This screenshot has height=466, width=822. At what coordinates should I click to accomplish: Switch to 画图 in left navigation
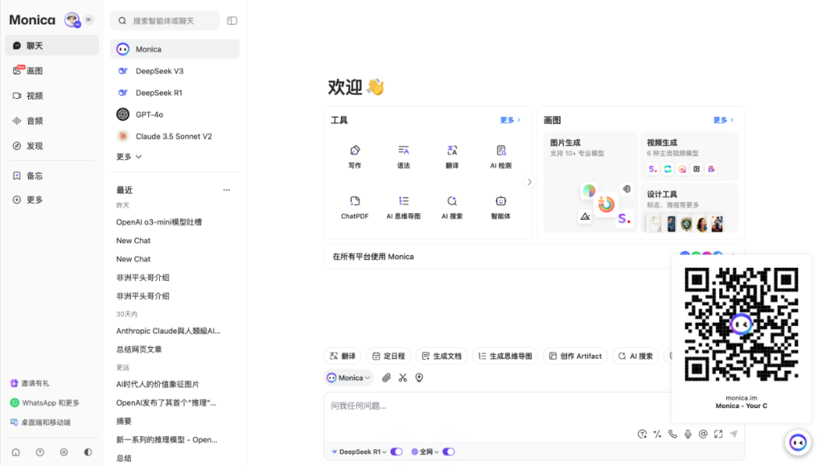(x=35, y=71)
